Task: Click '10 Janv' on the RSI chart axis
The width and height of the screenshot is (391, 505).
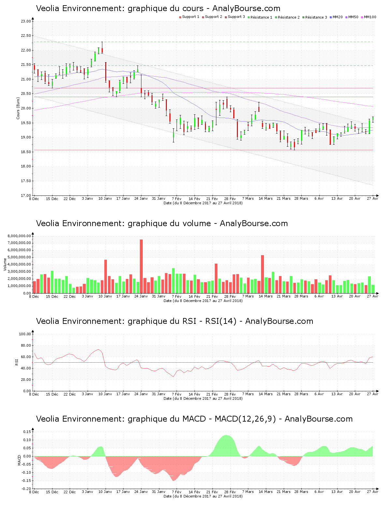Action: (x=105, y=394)
